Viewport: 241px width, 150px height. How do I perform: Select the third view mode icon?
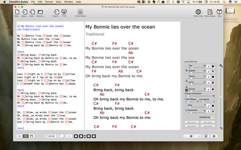(31, 136)
